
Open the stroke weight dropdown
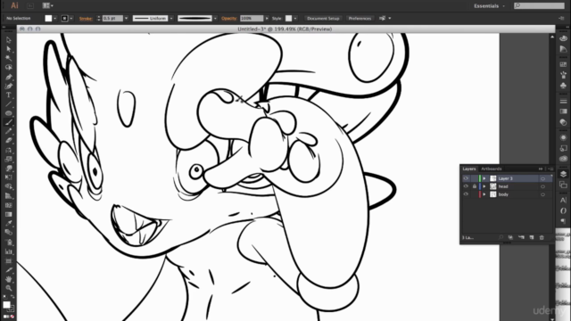coord(127,18)
